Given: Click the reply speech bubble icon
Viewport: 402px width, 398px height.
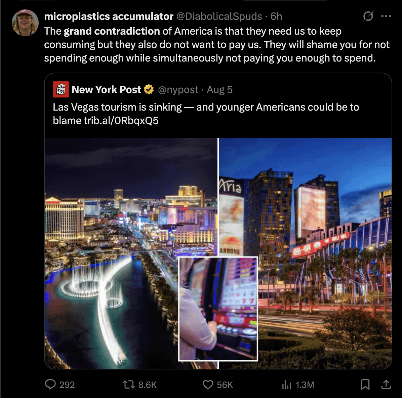Looking at the screenshot, I should click(x=50, y=384).
